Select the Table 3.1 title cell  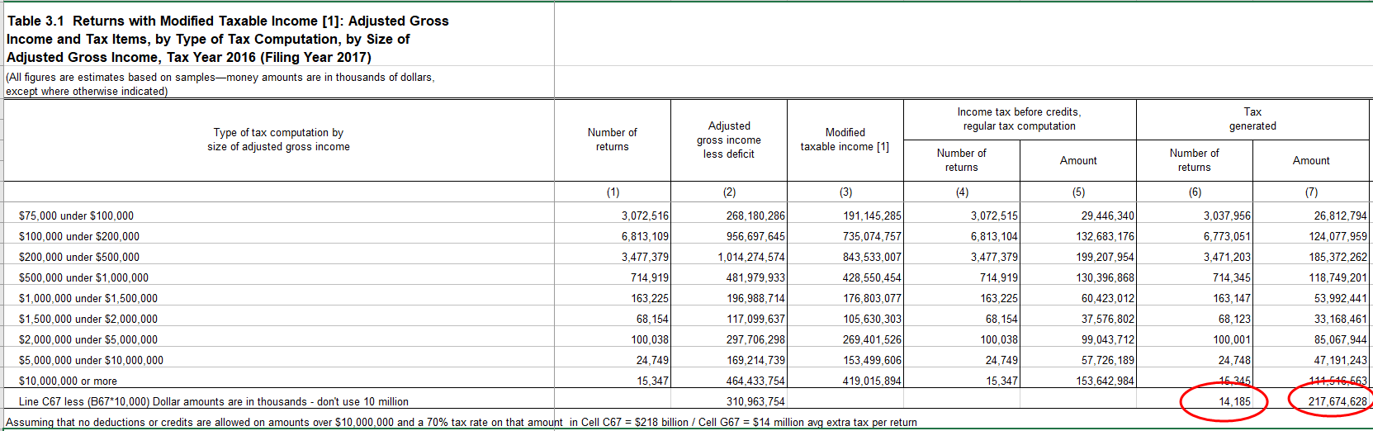click(x=228, y=39)
